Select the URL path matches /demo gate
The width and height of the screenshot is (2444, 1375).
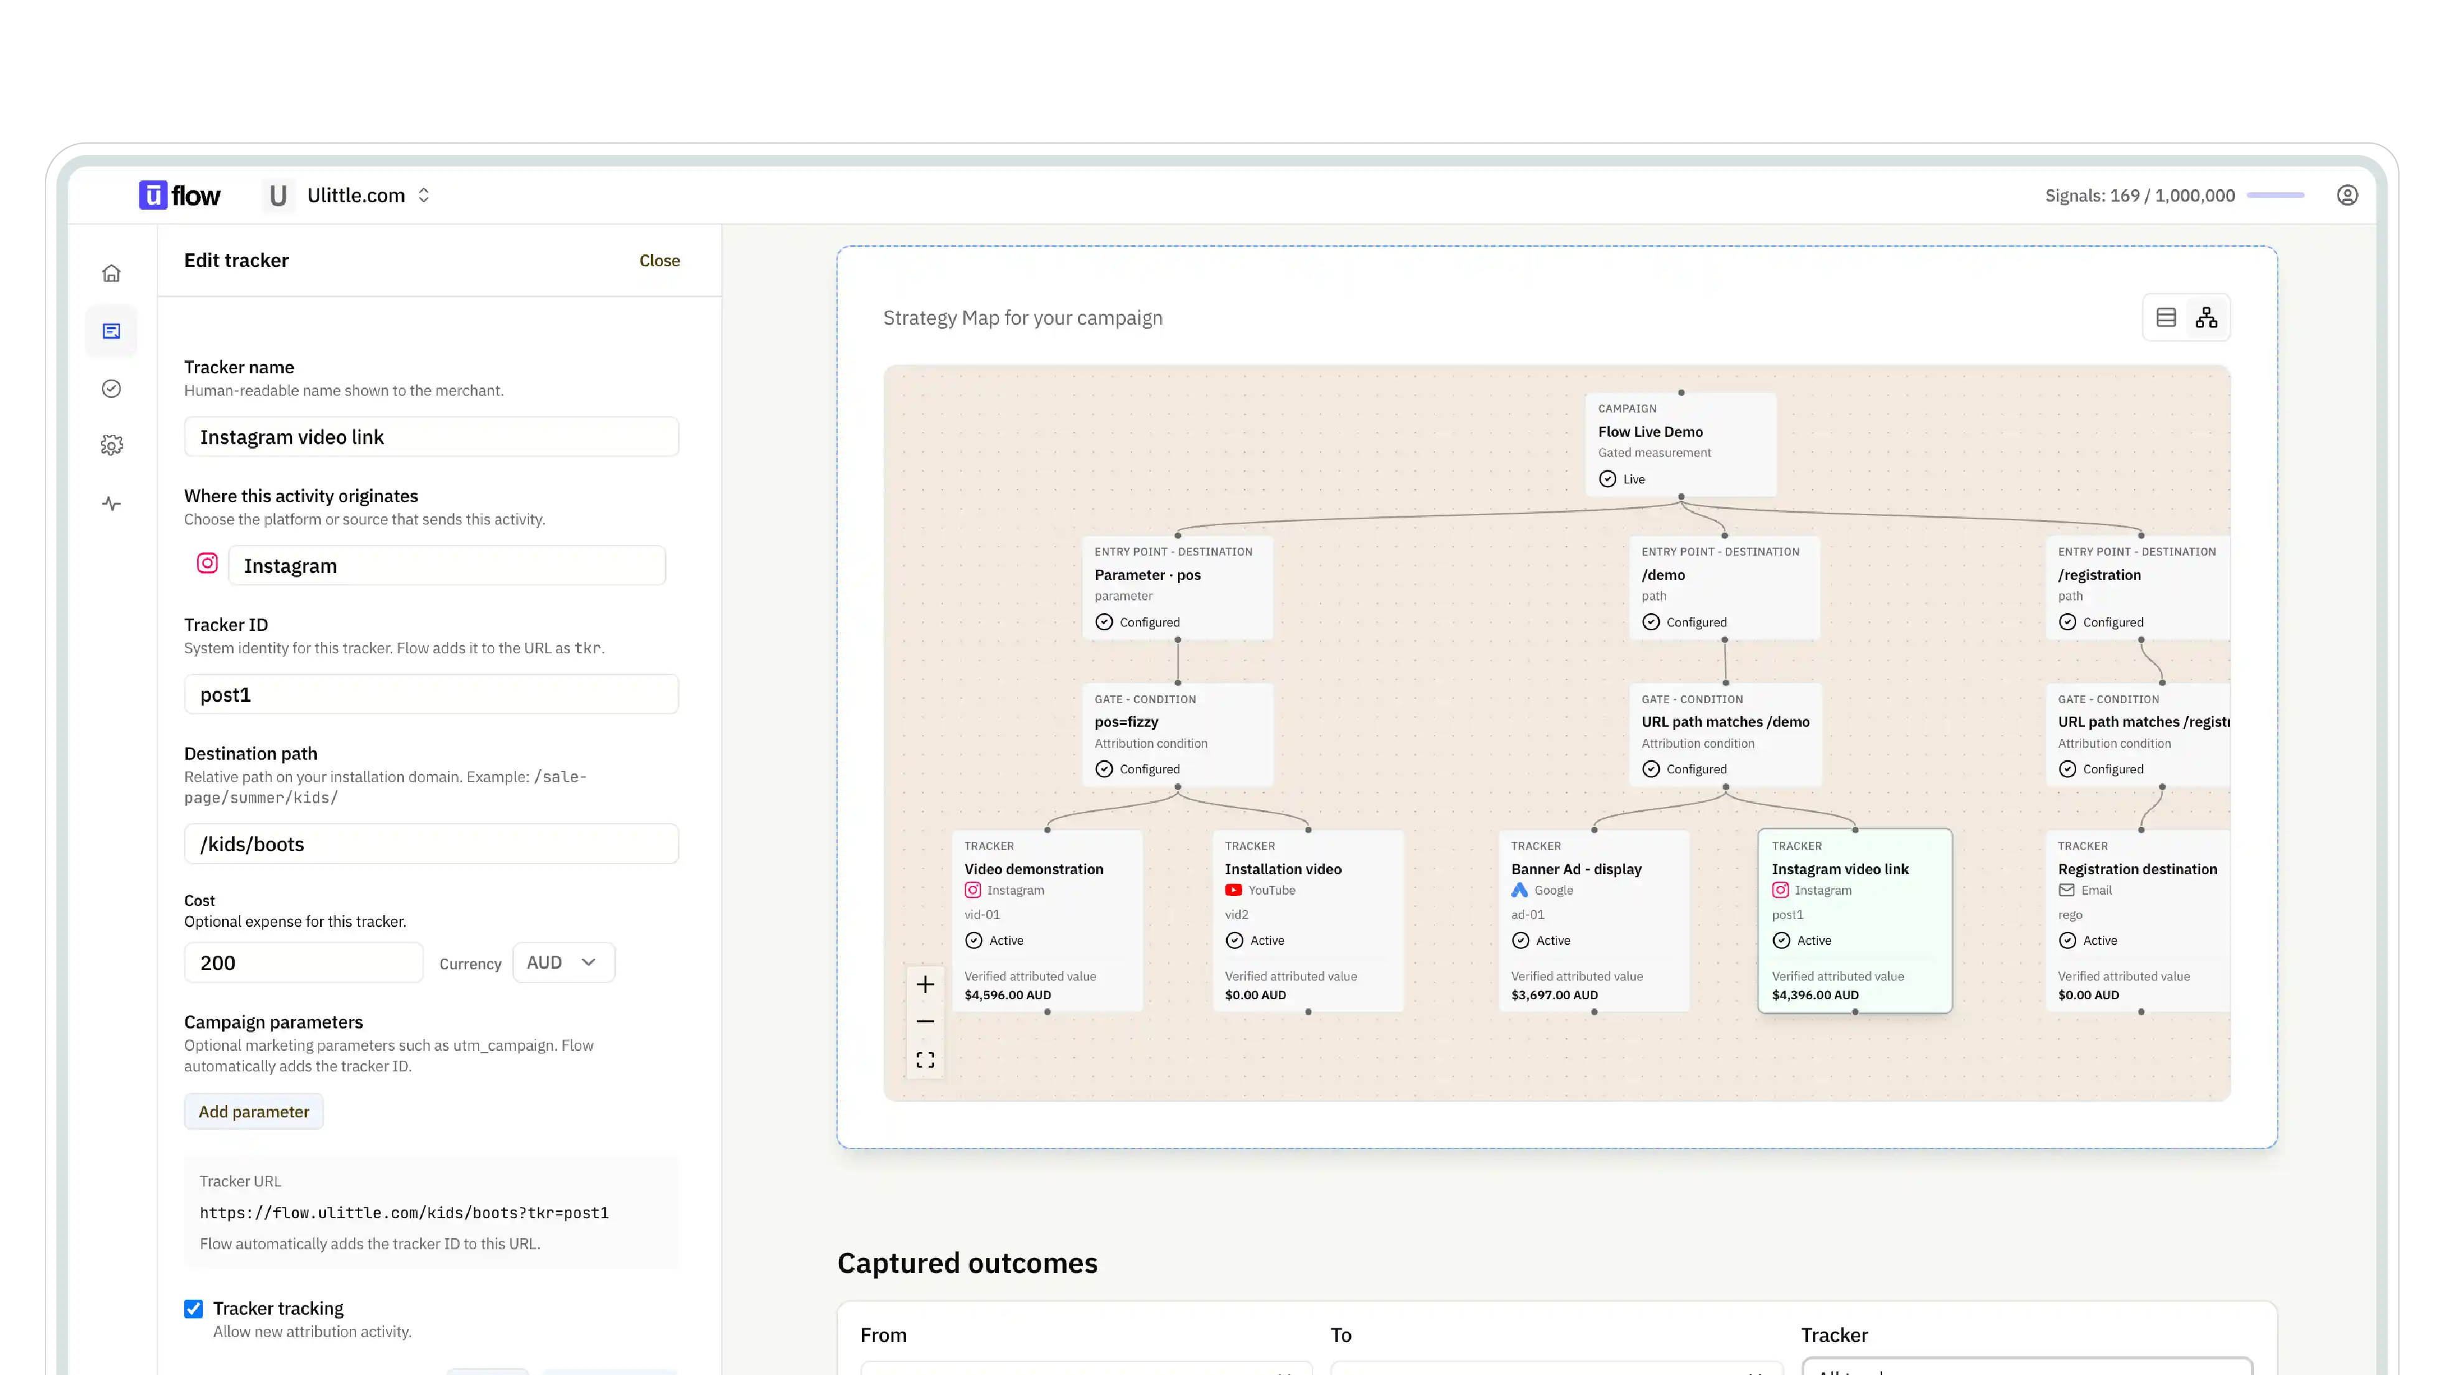click(x=1725, y=735)
